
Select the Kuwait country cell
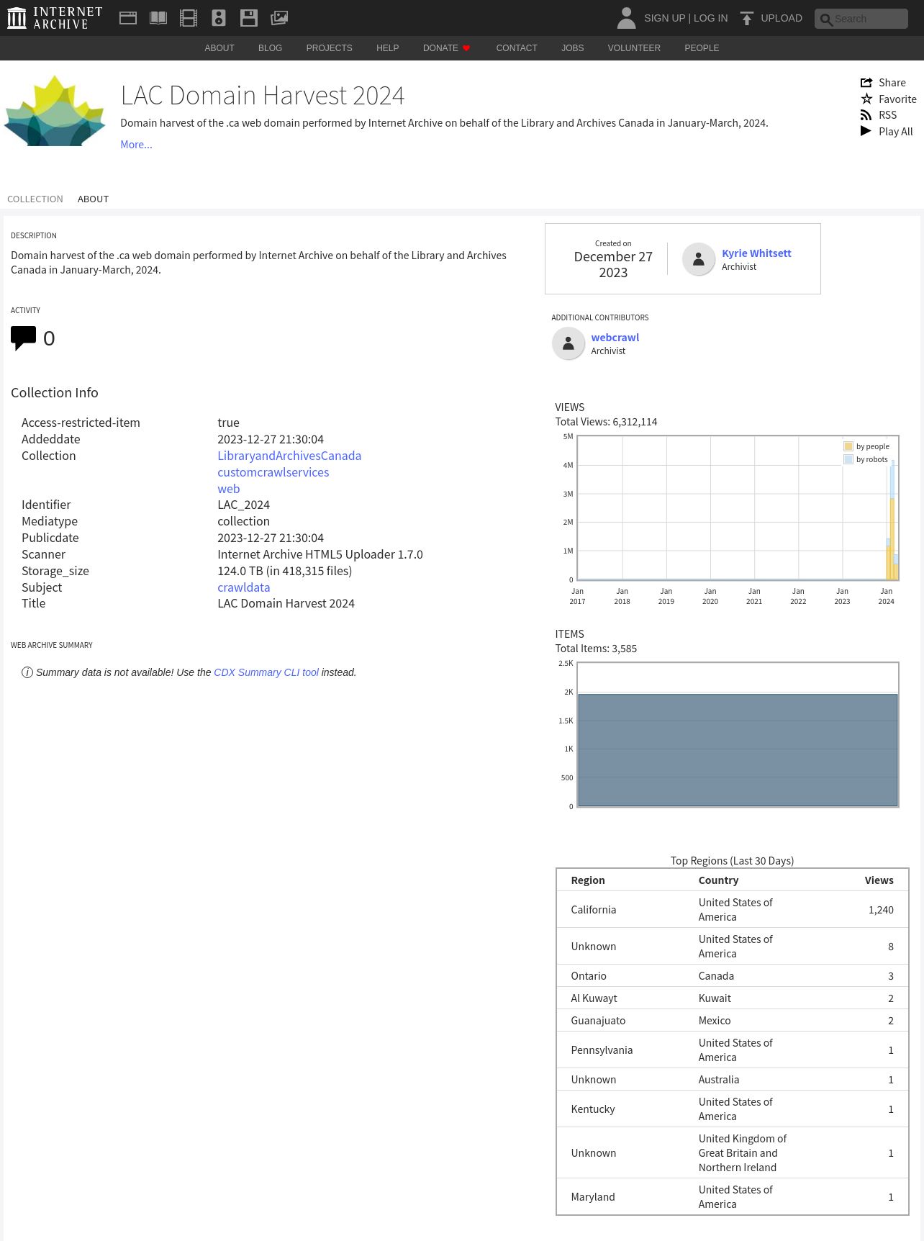pos(715,998)
